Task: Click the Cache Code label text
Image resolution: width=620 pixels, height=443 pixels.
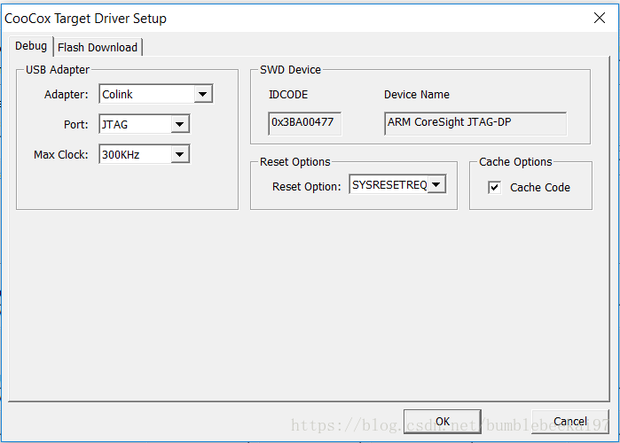Action: click(x=540, y=187)
